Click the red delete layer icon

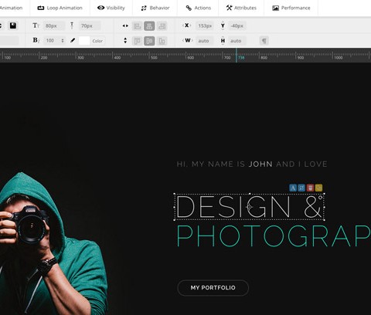point(310,188)
